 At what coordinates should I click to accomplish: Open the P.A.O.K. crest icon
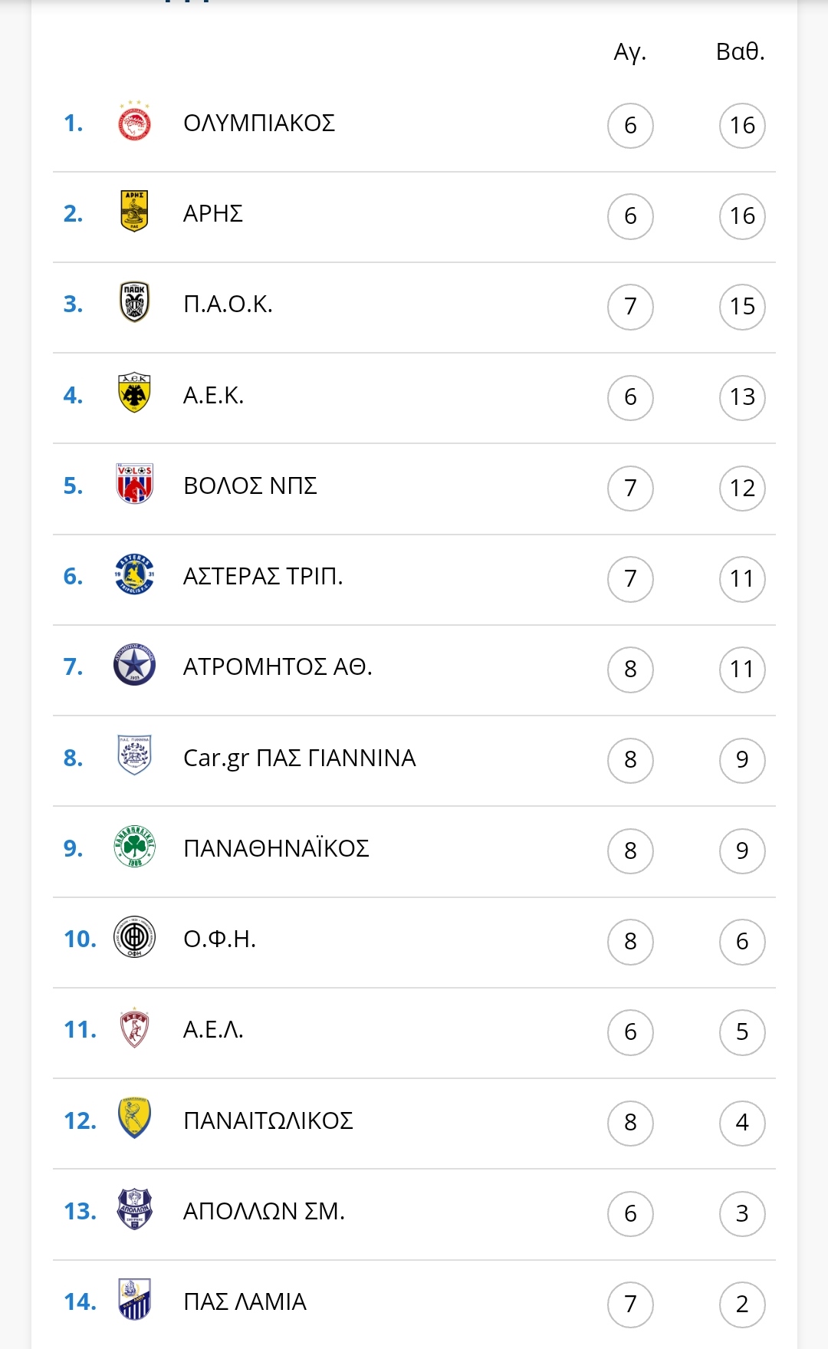click(x=134, y=302)
